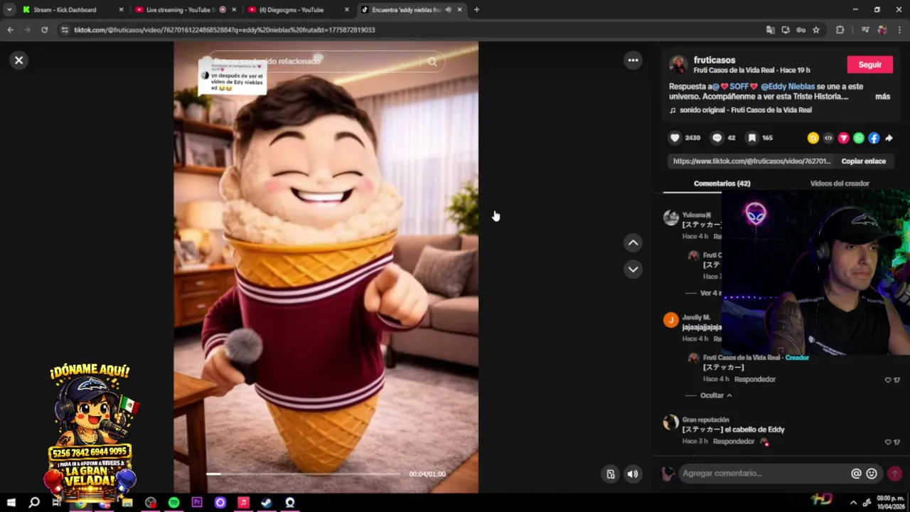Reload the page
The image size is (910, 512).
point(44,30)
